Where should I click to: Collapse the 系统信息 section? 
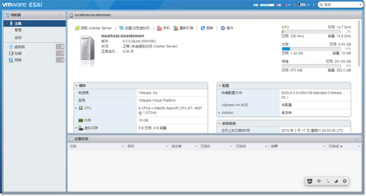click(220, 123)
